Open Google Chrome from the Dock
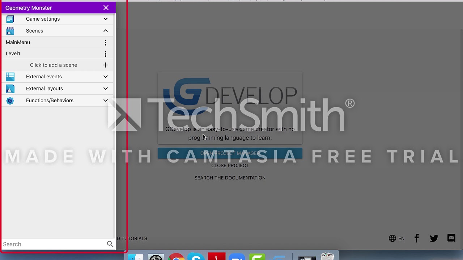 click(x=176, y=257)
